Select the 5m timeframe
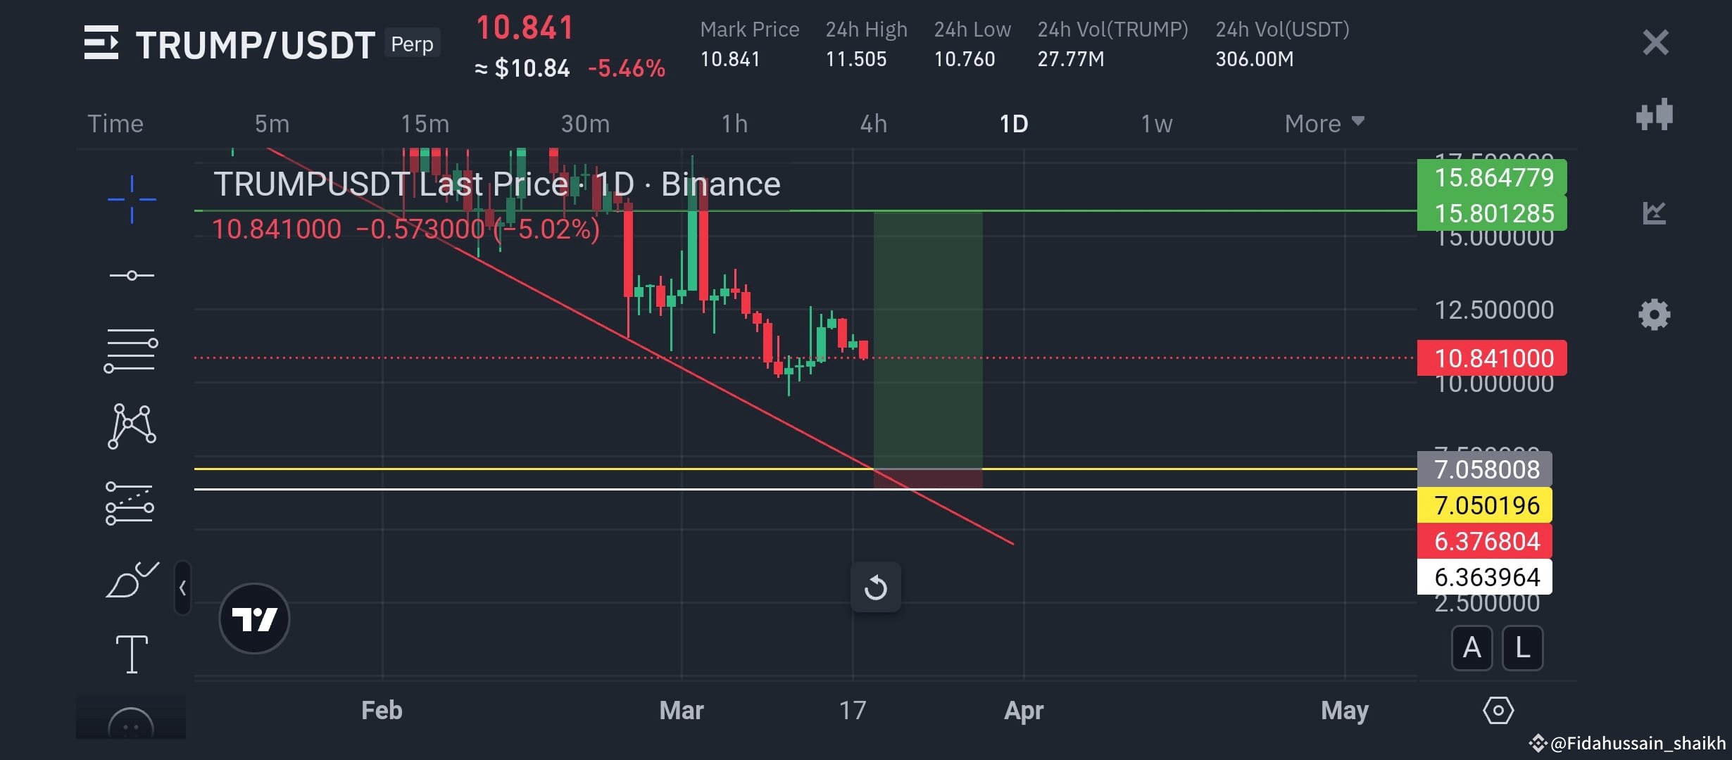Image resolution: width=1732 pixels, height=760 pixels. coord(272,124)
